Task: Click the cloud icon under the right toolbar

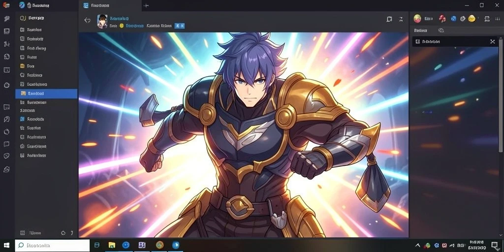Action: click(441, 30)
